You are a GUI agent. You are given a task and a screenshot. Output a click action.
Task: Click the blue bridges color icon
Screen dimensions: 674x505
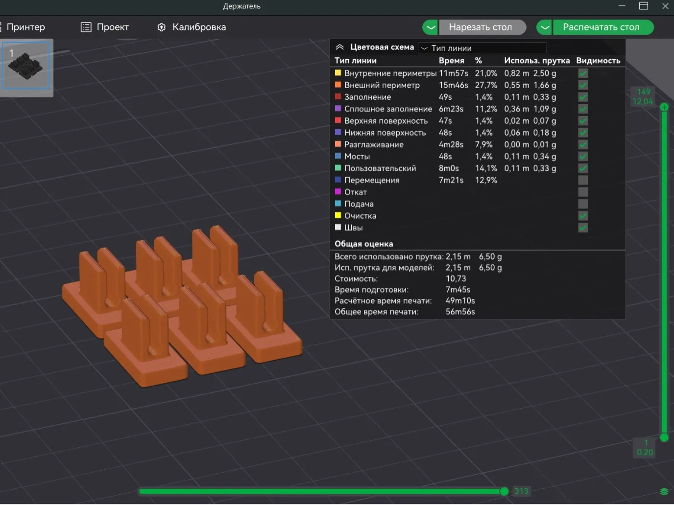[338, 156]
